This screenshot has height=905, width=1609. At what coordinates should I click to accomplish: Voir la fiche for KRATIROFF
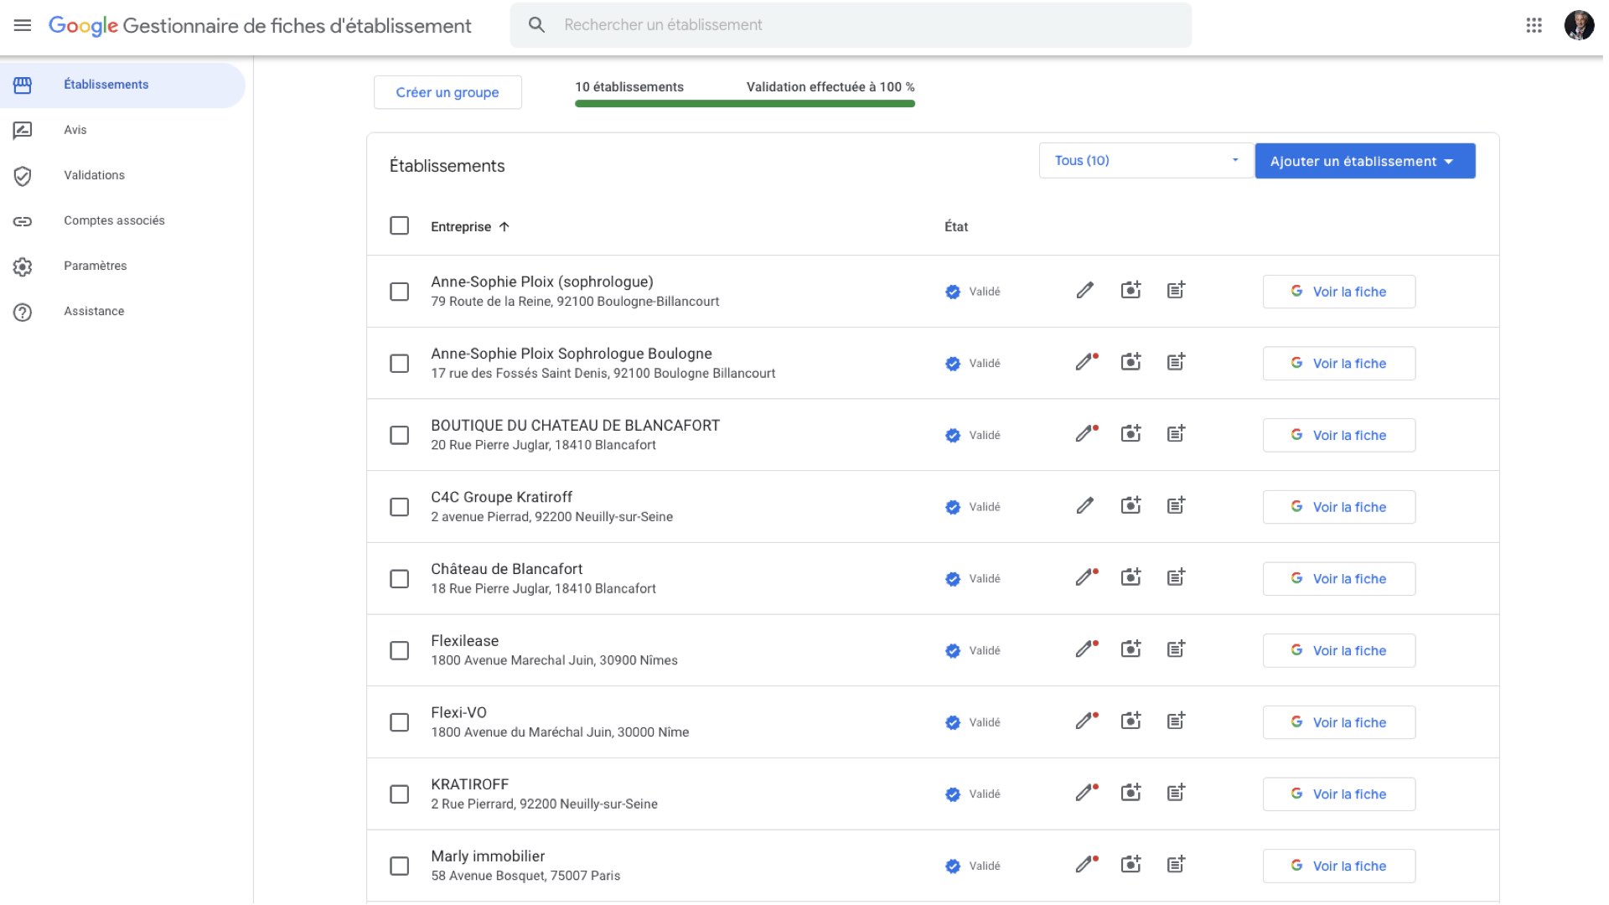pyautogui.click(x=1338, y=794)
